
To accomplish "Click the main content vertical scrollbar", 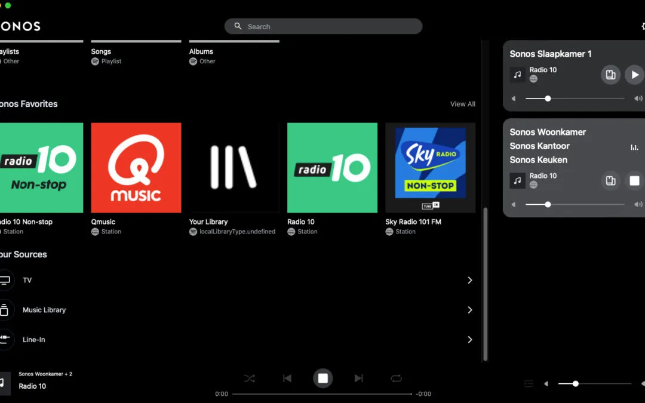I will [x=486, y=284].
